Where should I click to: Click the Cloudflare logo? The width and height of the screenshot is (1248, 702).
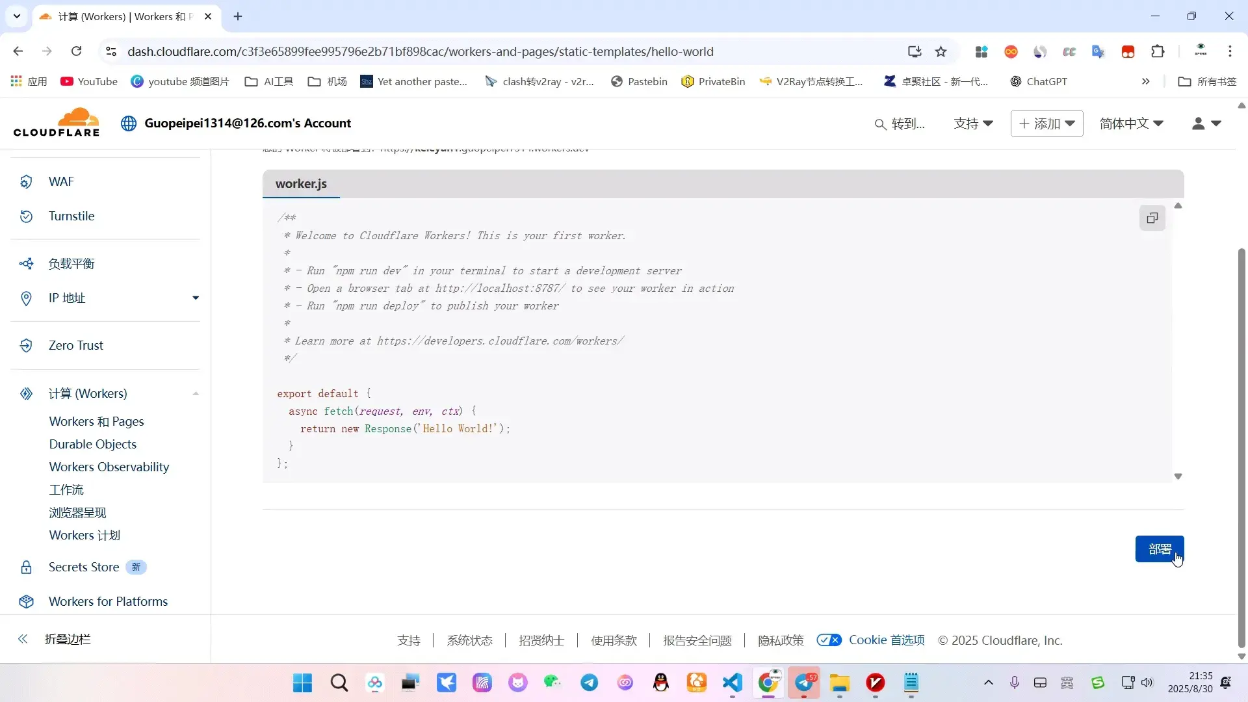57,123
